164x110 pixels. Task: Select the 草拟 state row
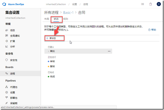tap(78, 51)
